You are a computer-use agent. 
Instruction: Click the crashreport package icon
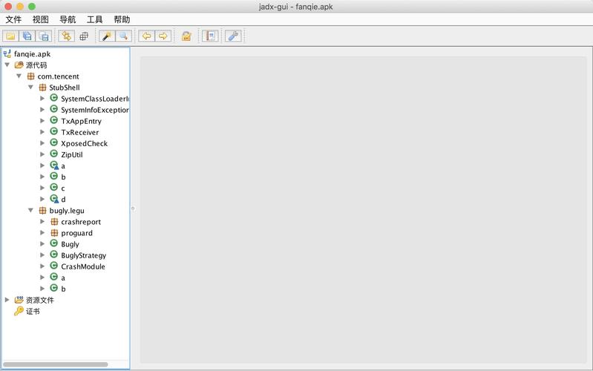coord(54,222)
